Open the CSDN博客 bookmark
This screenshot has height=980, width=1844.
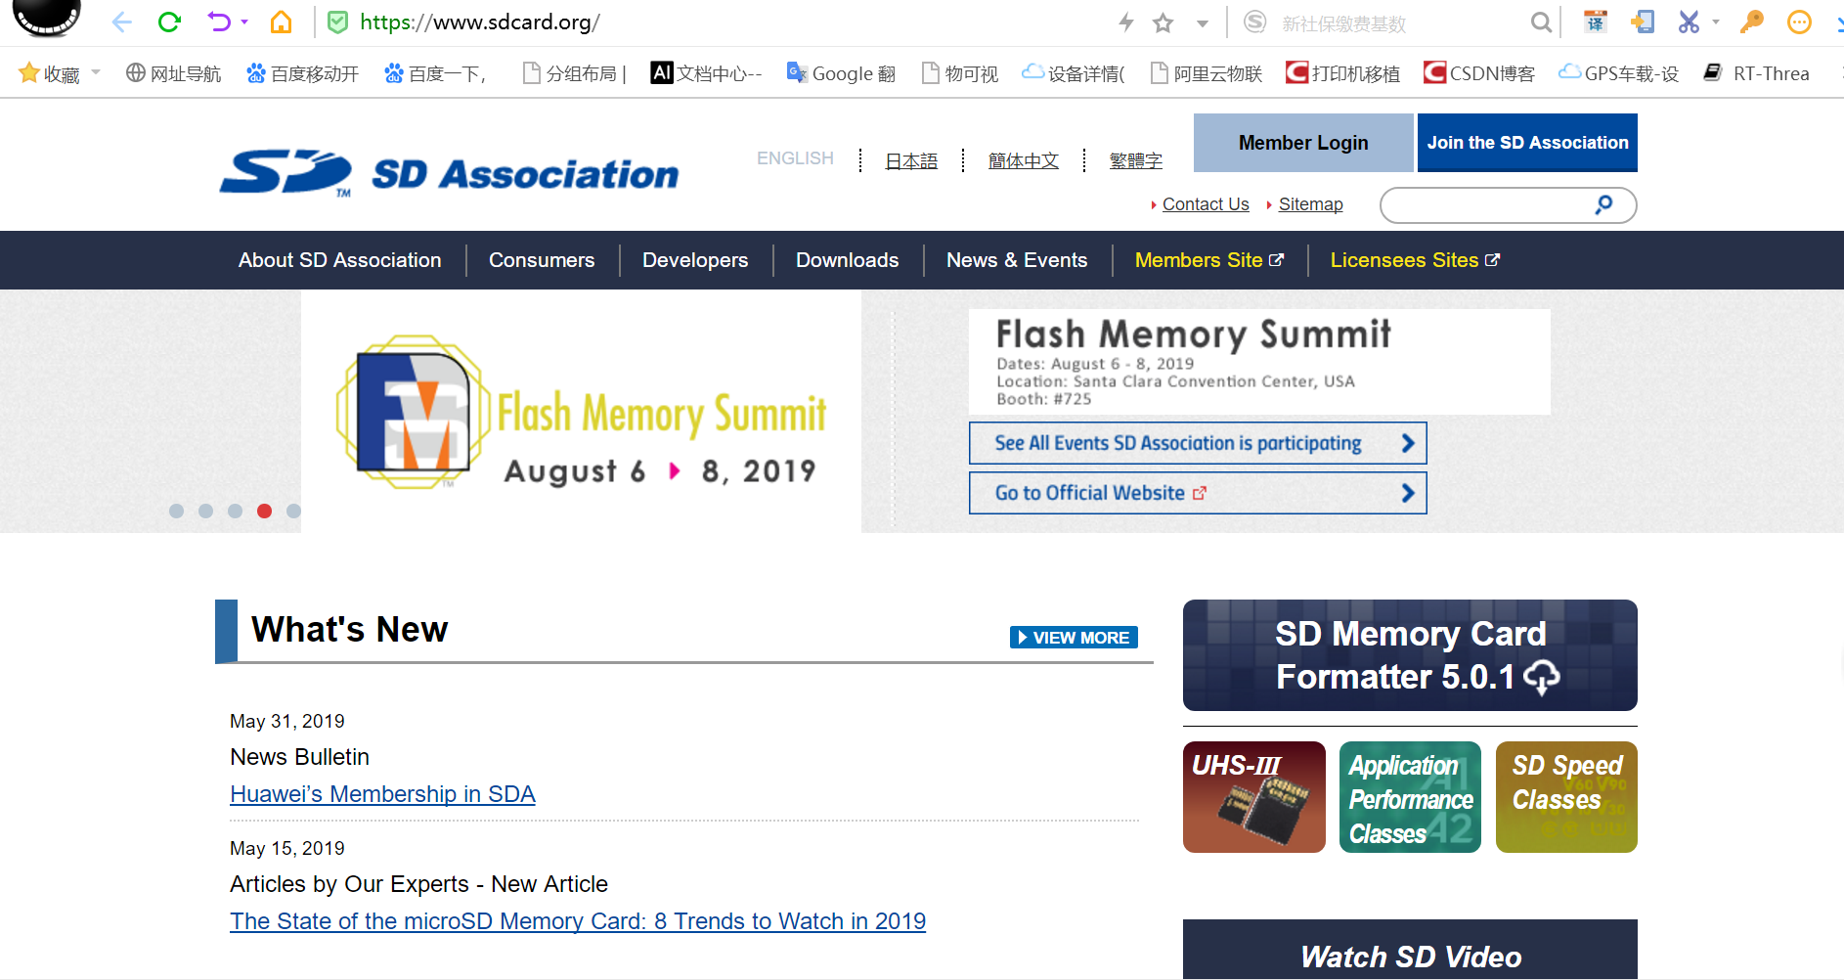click(x=1479, y=73)
